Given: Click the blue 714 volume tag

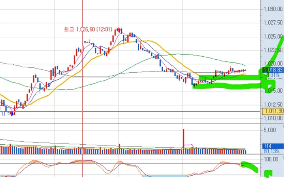Looking at the screenshot, I should pos(273,146).
